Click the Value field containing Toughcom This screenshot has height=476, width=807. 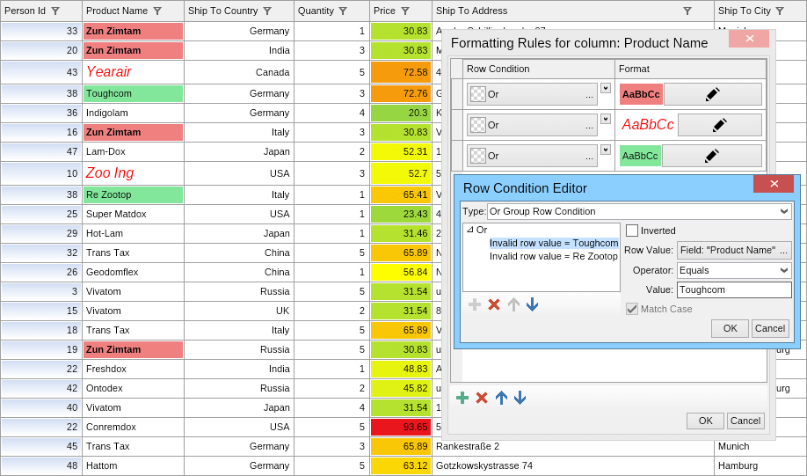(734, 289)
